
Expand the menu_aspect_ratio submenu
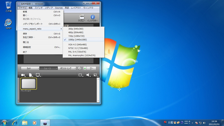[x=40, y=29]
